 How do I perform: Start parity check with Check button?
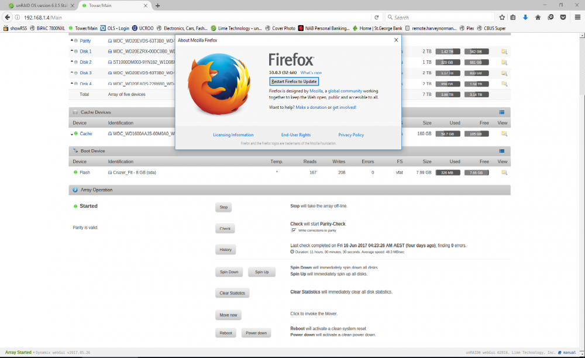[225, 229]
